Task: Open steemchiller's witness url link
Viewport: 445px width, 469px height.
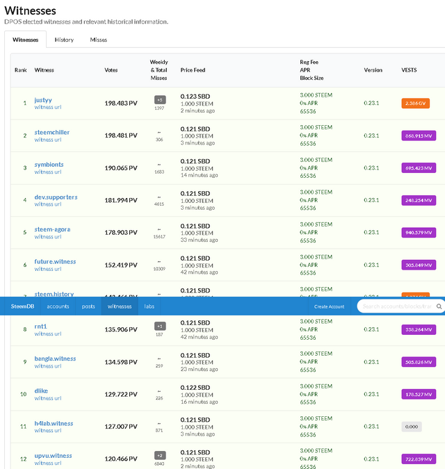Action: [48, 140]
